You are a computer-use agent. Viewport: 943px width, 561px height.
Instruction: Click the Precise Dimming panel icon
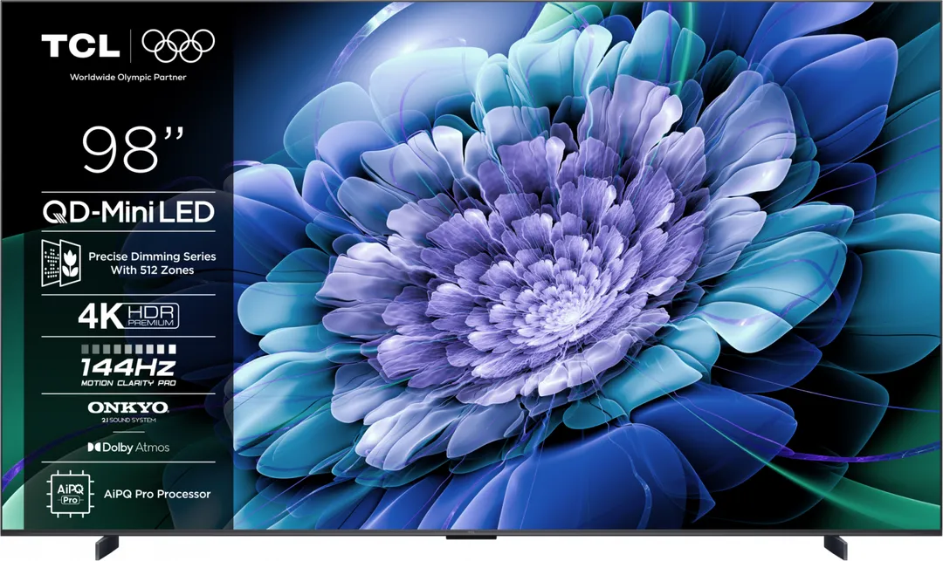click(x=61, y=263)
